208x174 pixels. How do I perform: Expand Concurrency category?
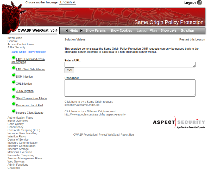click(15, 127)
